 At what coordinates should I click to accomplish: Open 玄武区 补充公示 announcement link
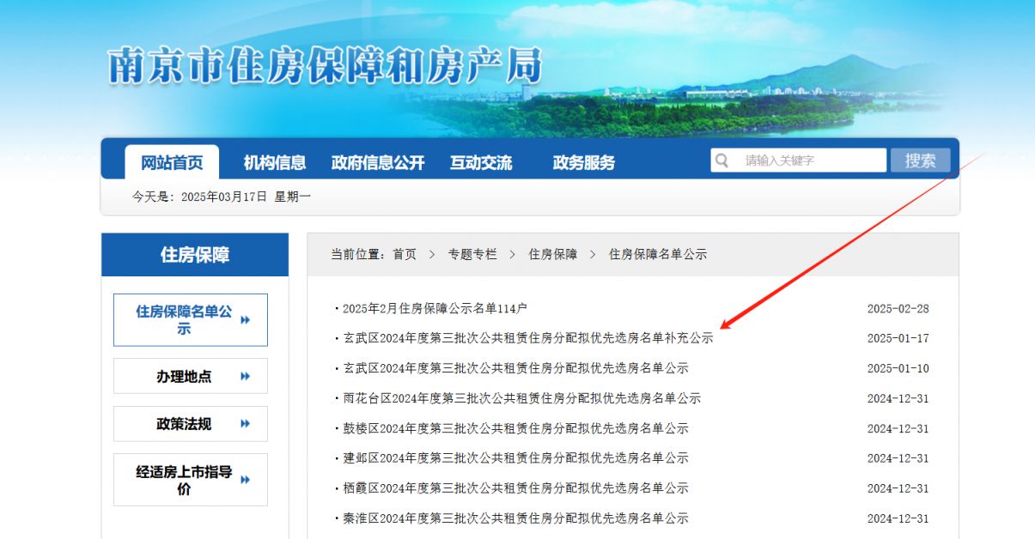pyautogui.click(x=528, y=338)
